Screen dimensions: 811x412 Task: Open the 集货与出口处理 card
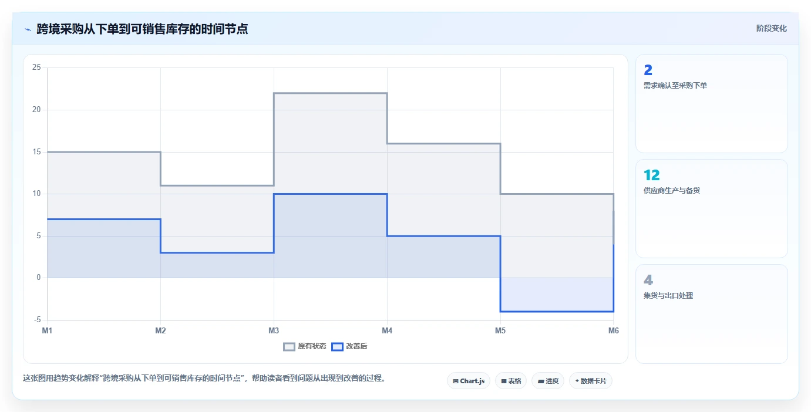click(711, 314)
